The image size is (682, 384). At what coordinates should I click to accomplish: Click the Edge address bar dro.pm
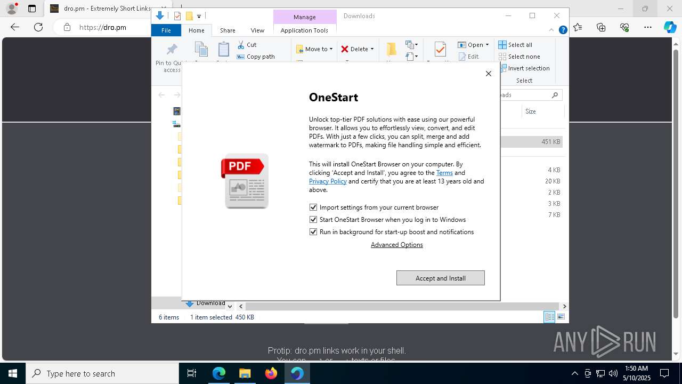coord(103,27)
